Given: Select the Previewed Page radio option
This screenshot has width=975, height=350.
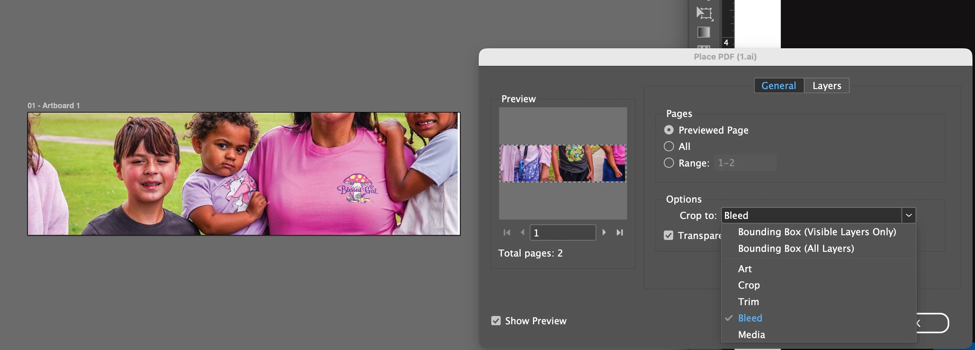Looking at the screenshot, I should [669, 130].
